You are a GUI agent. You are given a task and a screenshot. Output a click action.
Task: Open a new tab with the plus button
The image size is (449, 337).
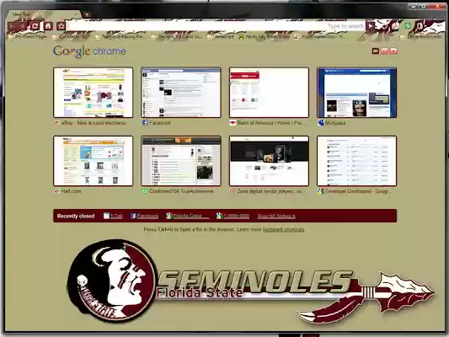coord(87,14)
